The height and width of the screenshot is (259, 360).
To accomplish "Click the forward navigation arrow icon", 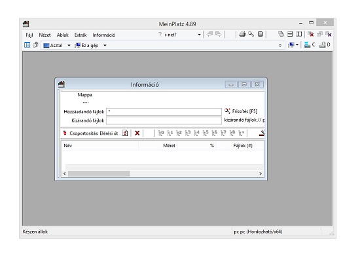I will (218, 35).
